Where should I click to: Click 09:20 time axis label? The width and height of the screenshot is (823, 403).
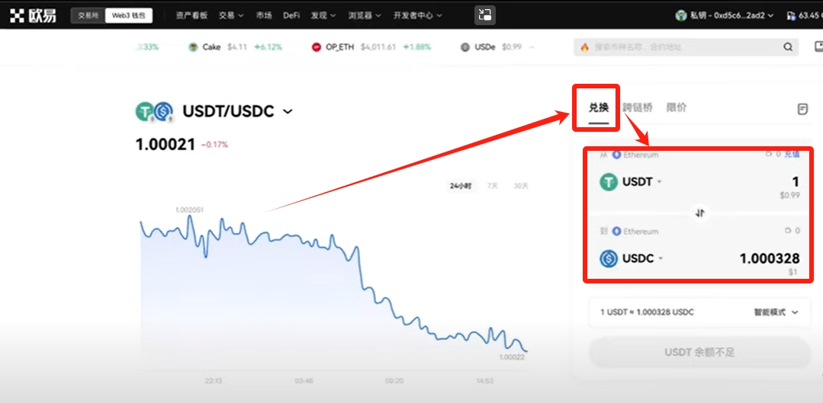click(394, 381)
